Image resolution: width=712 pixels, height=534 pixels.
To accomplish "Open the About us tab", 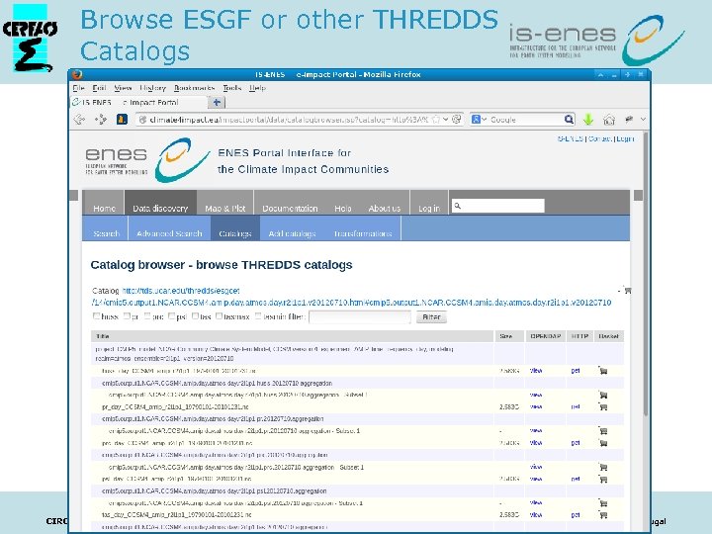I will tap(384, 203).
